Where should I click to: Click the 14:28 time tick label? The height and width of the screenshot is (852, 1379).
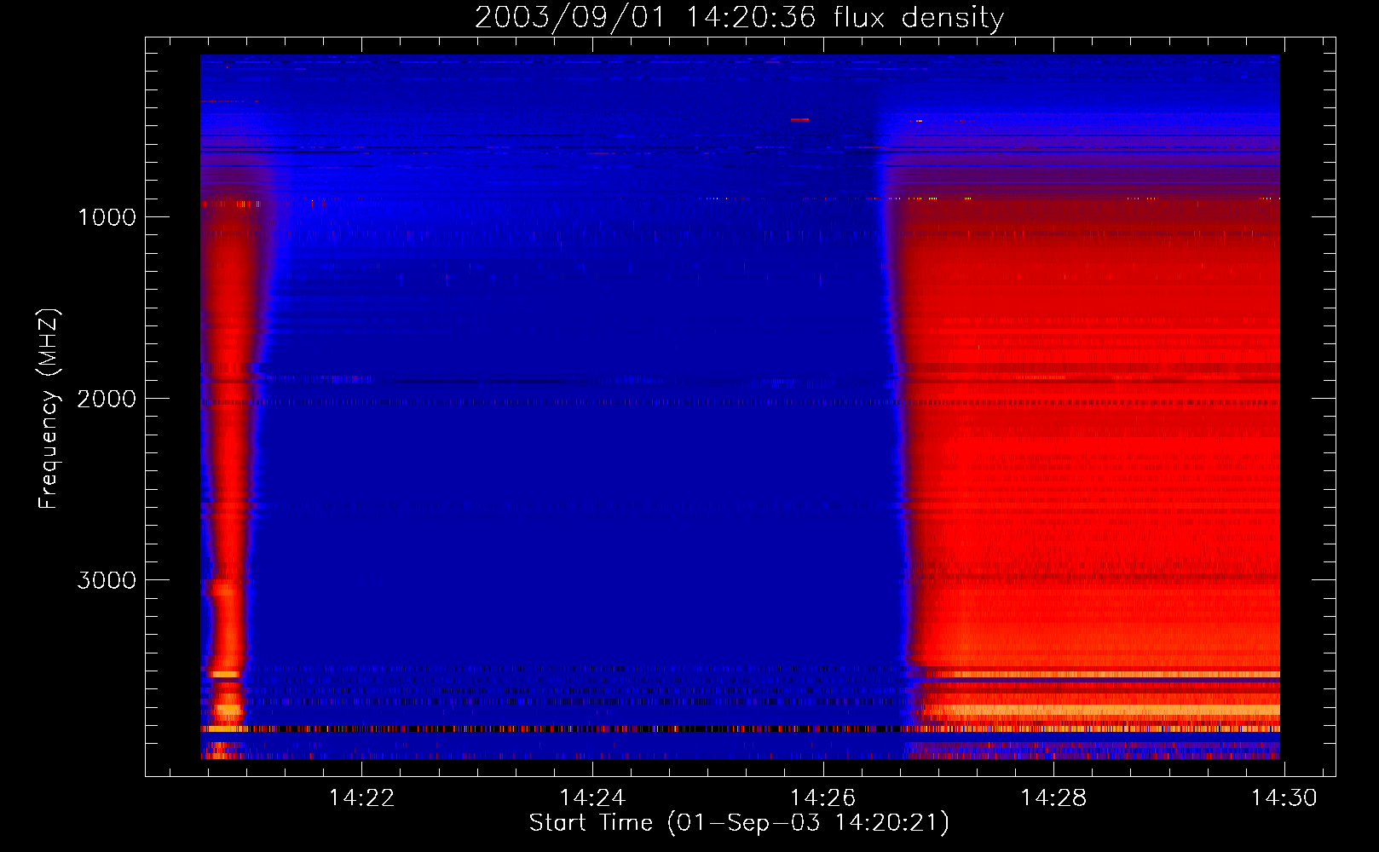coord(1053,798)
